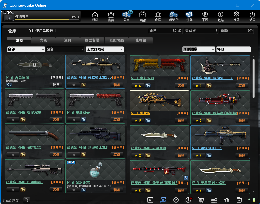Click the magnifier search icon beside 帮助
This screenshot has height=204, width=260.
pos(27,200)
